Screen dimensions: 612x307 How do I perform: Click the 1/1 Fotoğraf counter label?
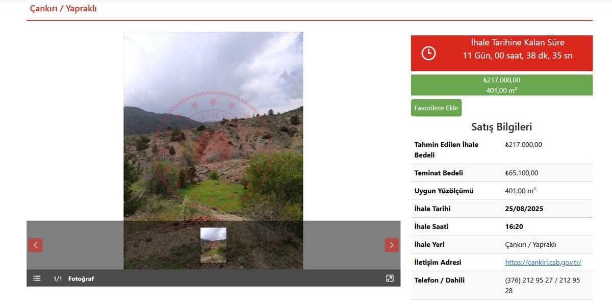pos(73,278)
